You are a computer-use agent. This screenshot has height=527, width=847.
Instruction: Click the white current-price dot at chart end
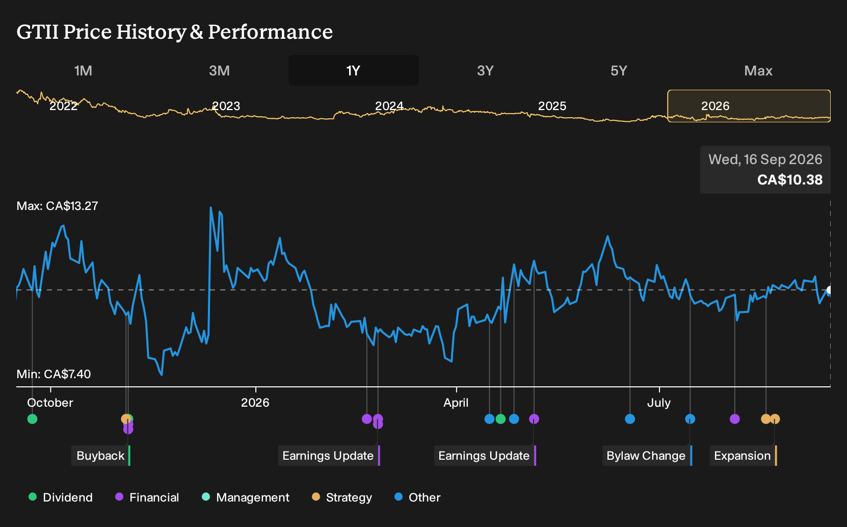[x=830, y=290]
